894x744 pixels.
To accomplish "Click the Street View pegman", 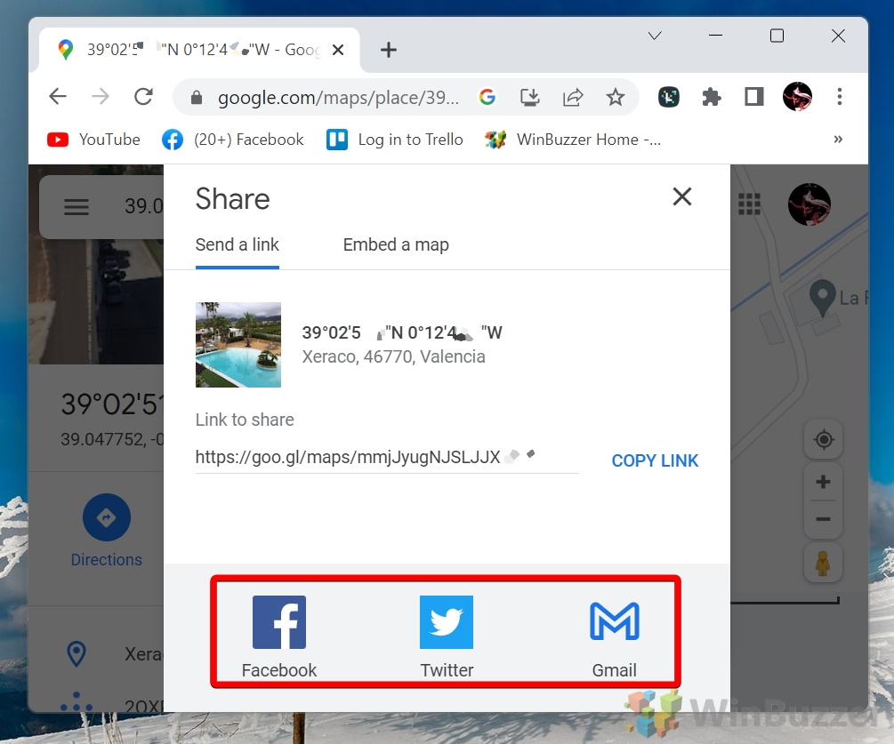I will [x=823, y=564].
